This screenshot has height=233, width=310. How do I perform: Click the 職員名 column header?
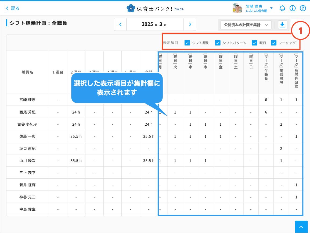27,72
